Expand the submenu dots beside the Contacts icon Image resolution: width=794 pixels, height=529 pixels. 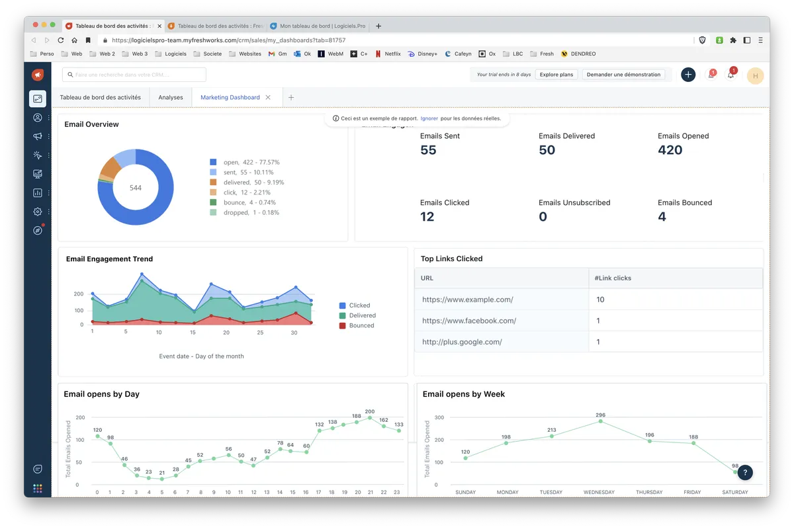48,118
